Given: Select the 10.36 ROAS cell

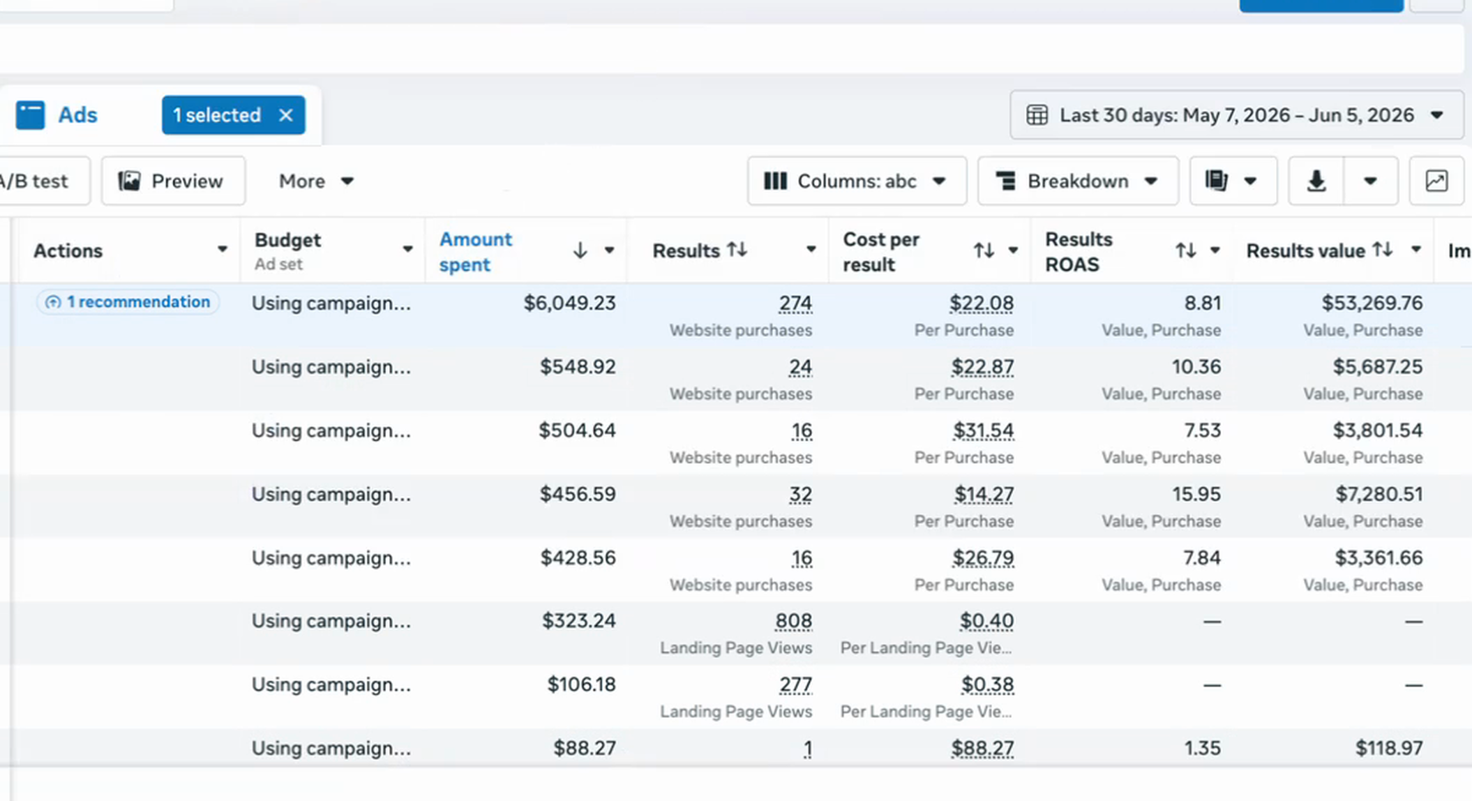Looking at the screenshot, I should point(1196,367).
